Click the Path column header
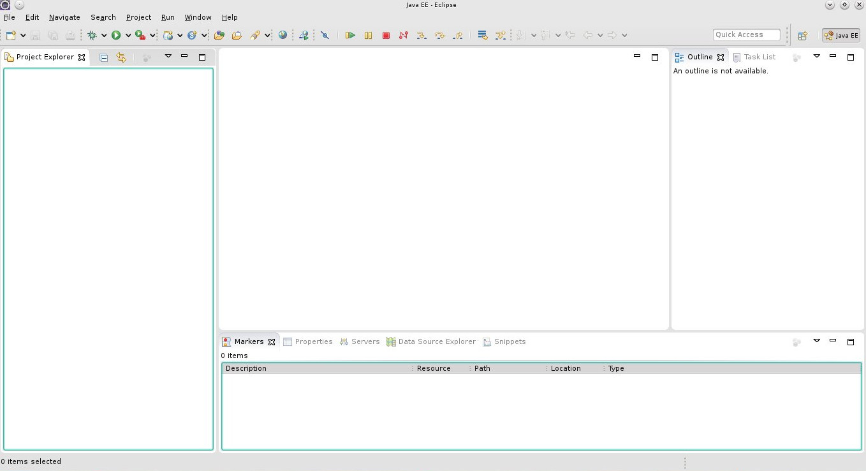866x471 pixels. point(508,368)
